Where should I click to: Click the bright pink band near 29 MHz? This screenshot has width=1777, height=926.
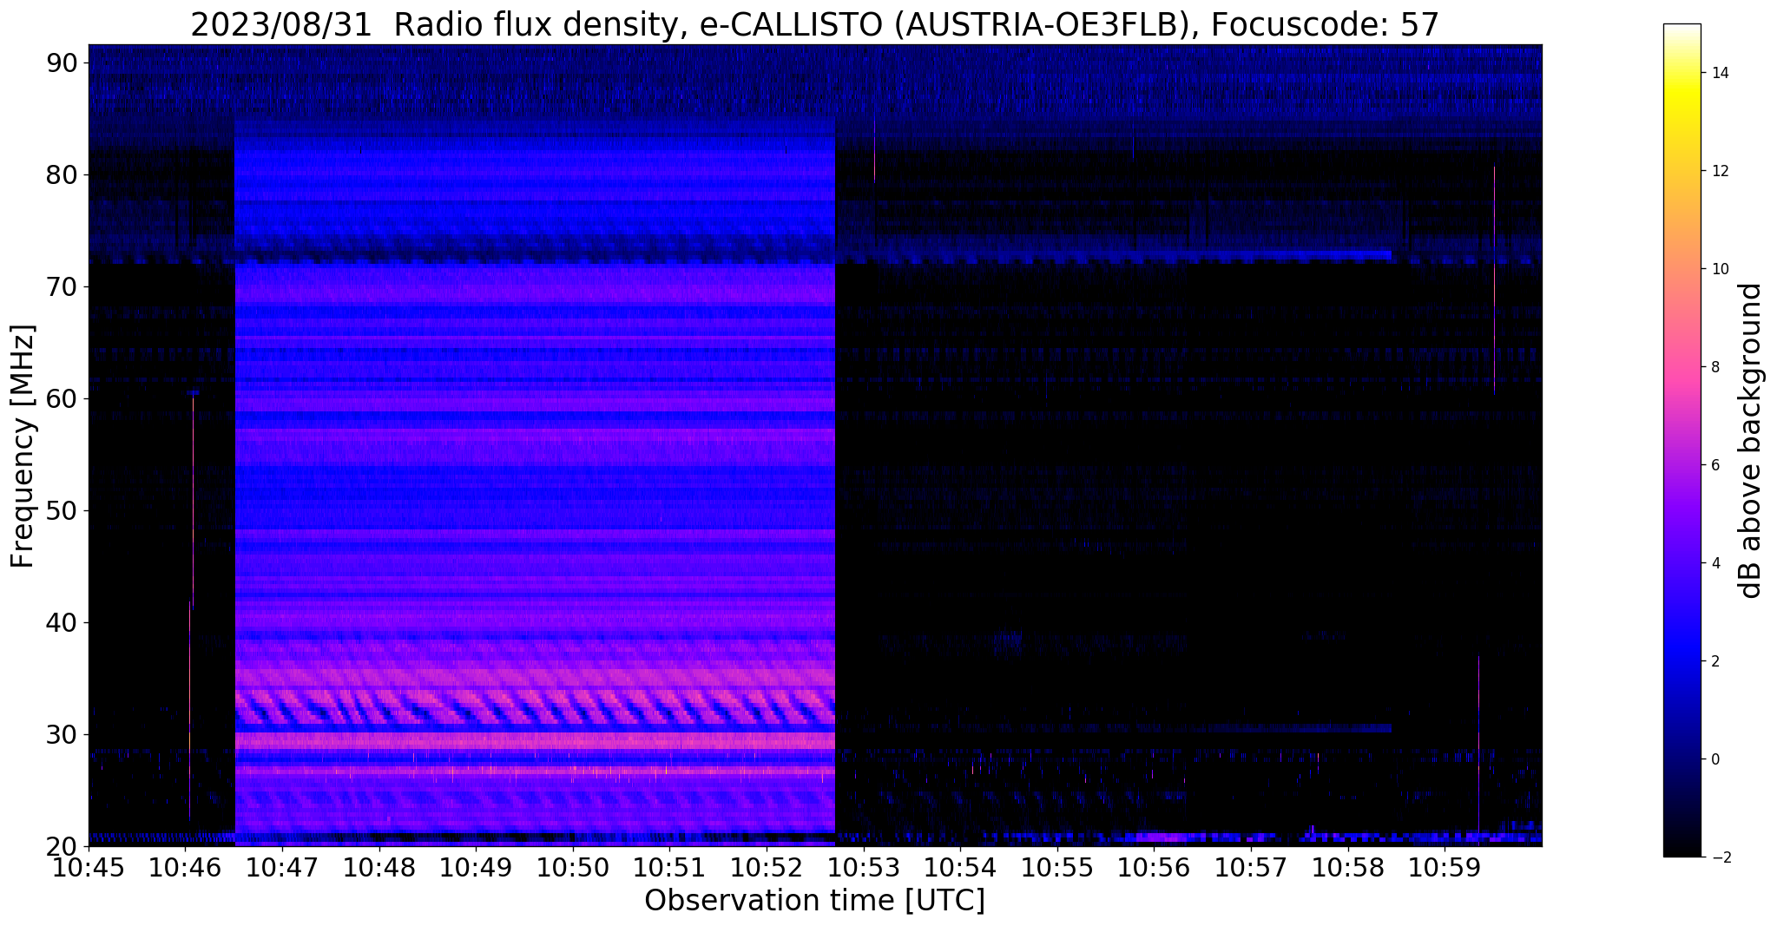coord(535,741)
